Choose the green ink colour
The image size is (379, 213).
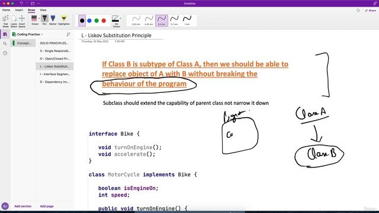[x=97, y=21]
